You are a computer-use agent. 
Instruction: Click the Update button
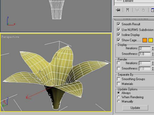tap(135, 108)
